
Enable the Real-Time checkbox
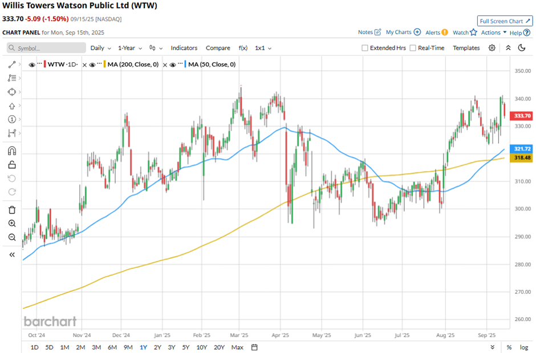coord(413,48)
